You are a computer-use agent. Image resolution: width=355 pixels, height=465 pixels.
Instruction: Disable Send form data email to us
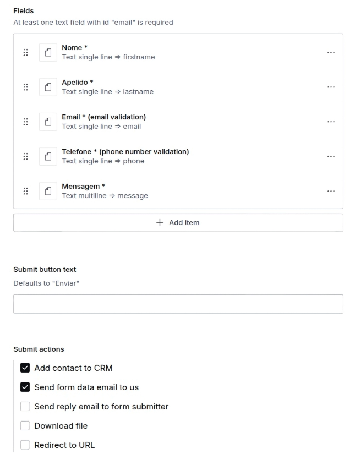pos(25,387)
